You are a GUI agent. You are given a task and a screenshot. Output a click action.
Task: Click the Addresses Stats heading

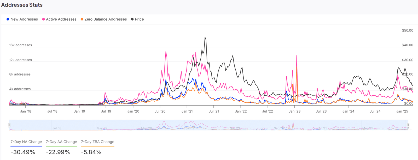22,5
